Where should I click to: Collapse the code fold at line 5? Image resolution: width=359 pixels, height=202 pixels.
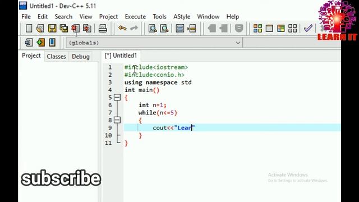pos(117,97)
